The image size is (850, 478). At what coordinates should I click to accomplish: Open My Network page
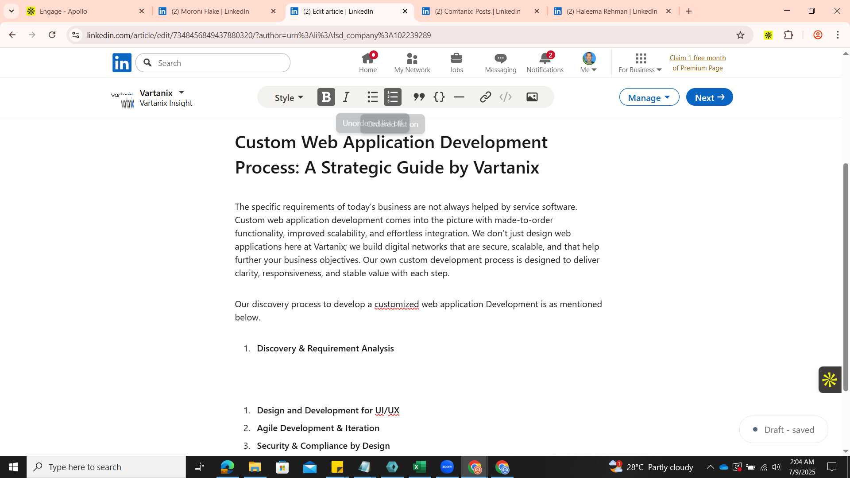tap(412, 62)
